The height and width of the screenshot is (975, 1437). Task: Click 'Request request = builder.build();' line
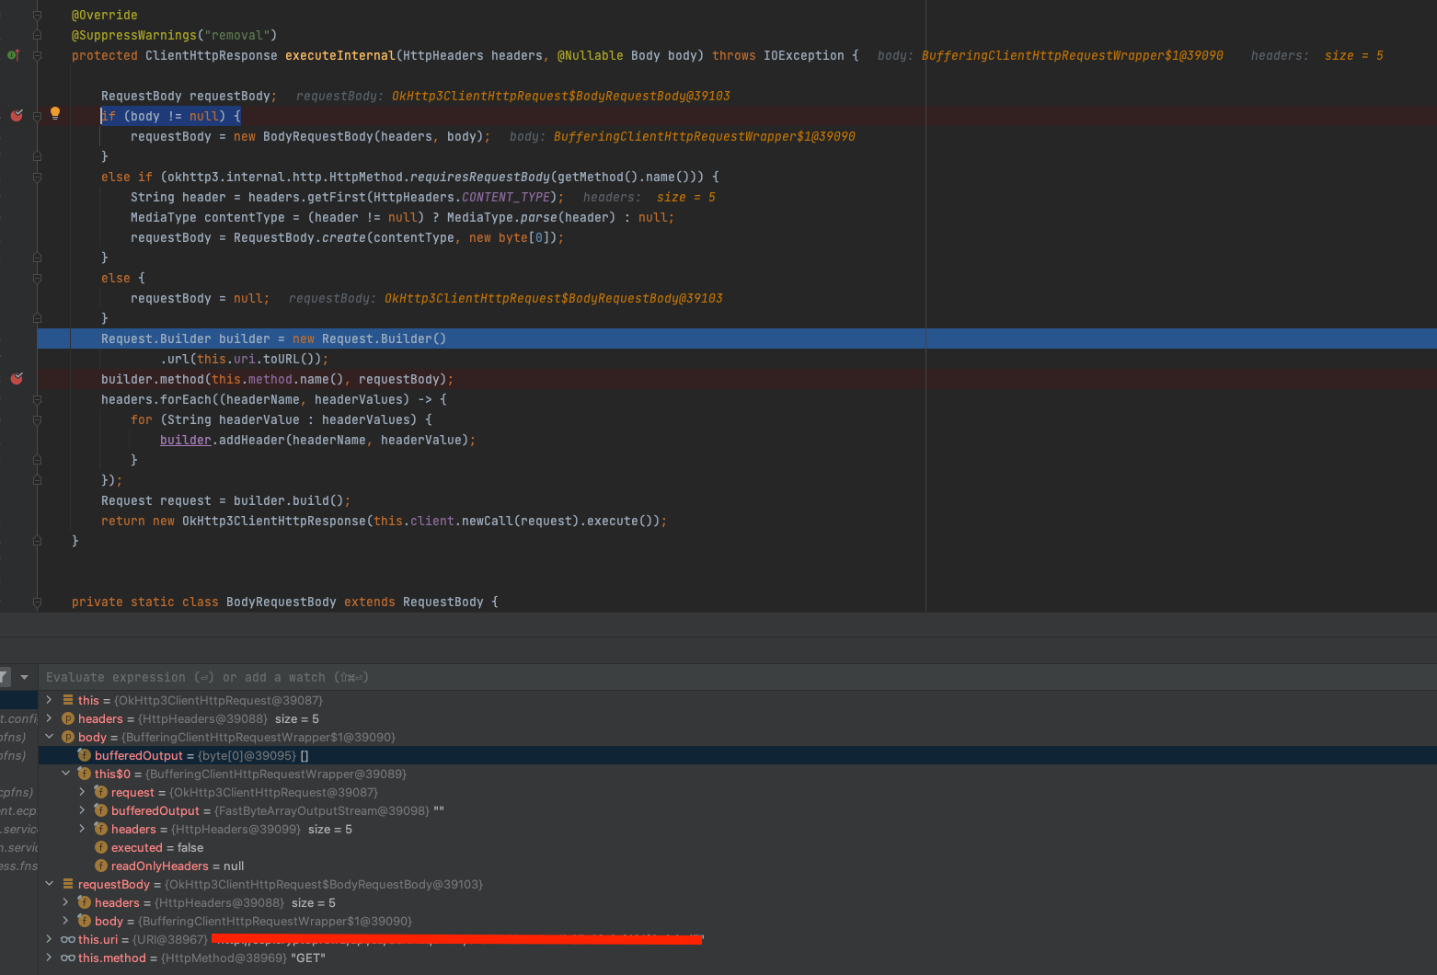[x=225, y=500]
